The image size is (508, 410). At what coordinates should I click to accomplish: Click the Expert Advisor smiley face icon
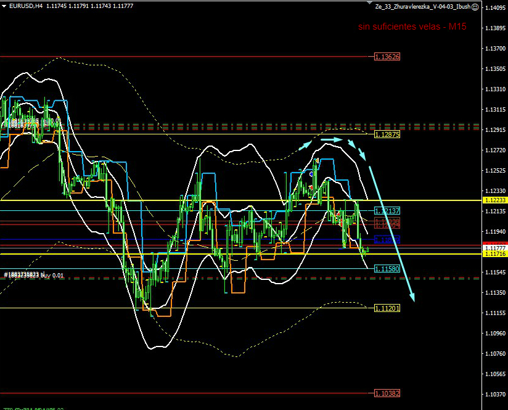(x=475, y=7)
